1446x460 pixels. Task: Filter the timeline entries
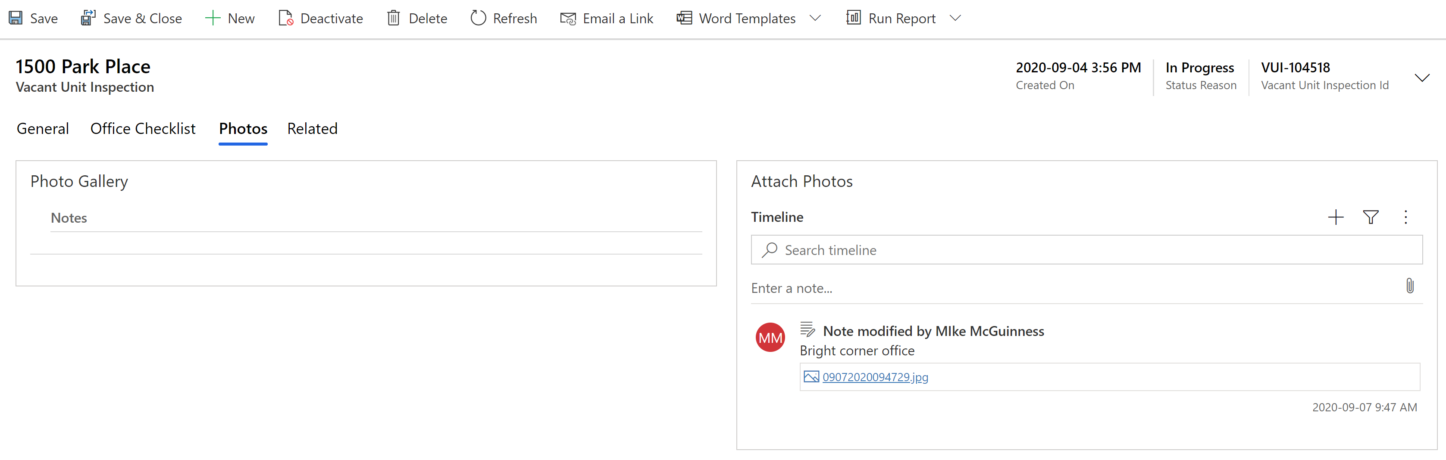tap(1371, 218)
